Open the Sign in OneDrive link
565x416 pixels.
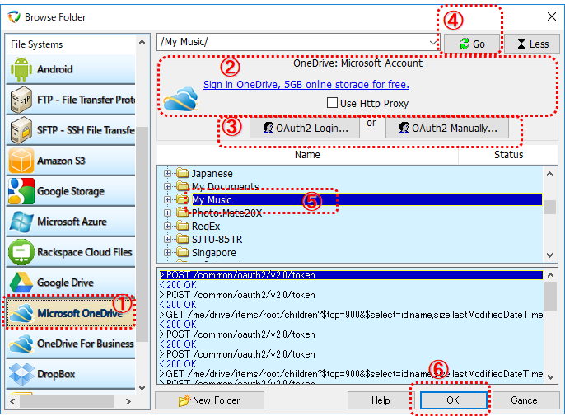coord(306,84)
